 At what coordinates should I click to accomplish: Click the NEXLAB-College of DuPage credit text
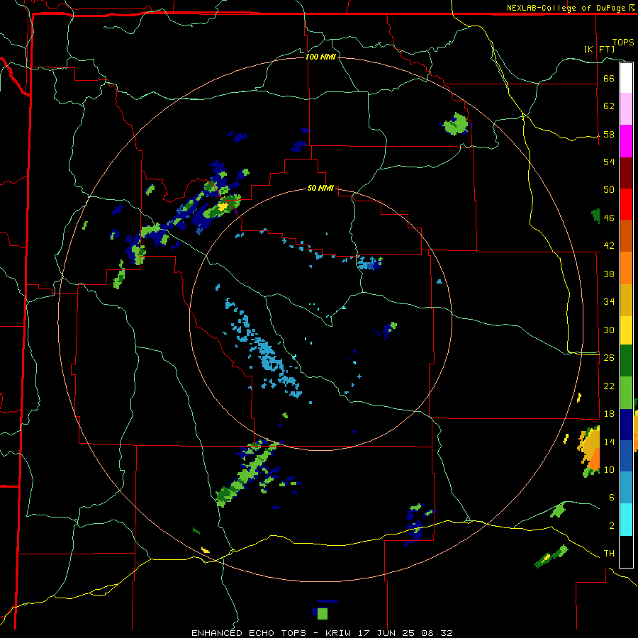[x=570, y=8]
